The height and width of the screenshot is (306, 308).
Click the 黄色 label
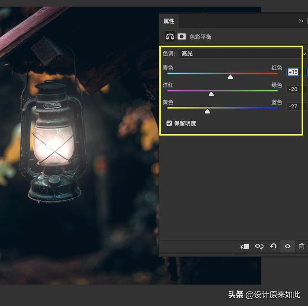click(168, 102)
